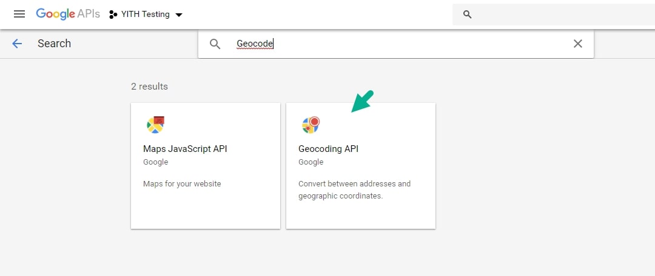Screen dimensions: 655x276
Task: Click the YITH Testing project name
Action: point(146,15)
